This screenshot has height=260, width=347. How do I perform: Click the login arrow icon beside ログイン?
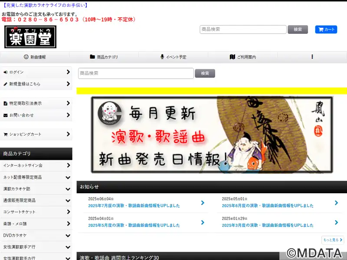(x=6, y=72)
